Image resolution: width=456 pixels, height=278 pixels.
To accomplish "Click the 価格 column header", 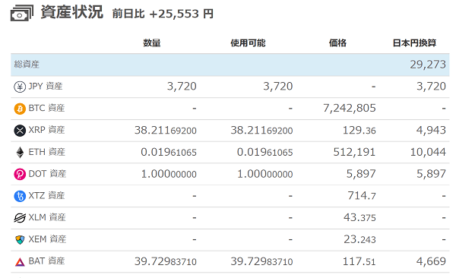I will (x=337, y=43).
